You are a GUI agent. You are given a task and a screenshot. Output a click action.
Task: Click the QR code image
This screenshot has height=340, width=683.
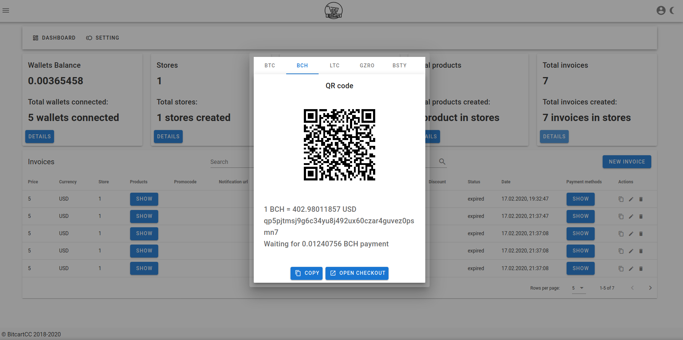pyautogui.click(x=340, y=145)
